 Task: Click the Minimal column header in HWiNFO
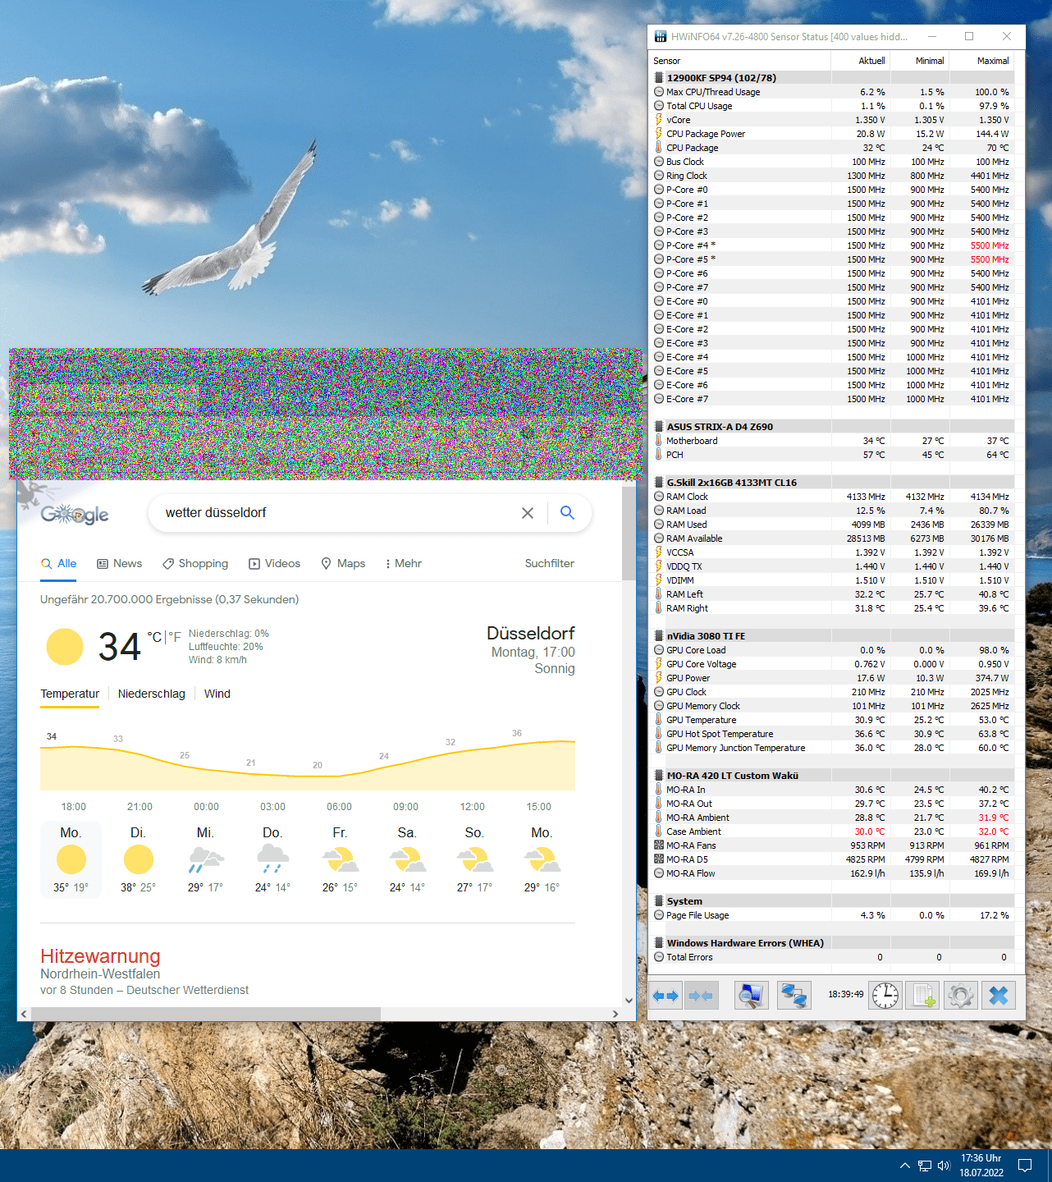(x=920, y=61)
